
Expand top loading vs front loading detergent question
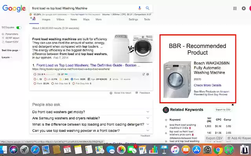pos(91,124)
